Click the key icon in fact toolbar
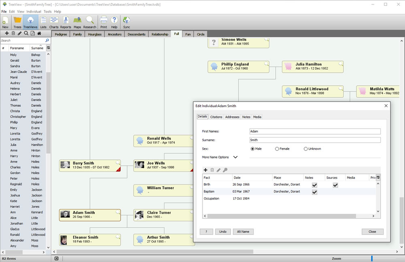The image size is (405, 262). pos(225,170)
